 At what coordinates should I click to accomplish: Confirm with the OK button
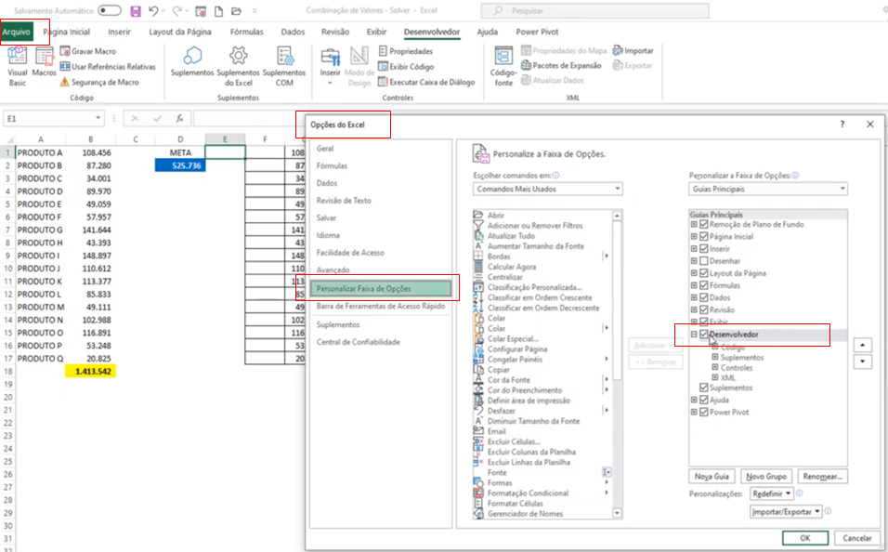tap(805, 538)
